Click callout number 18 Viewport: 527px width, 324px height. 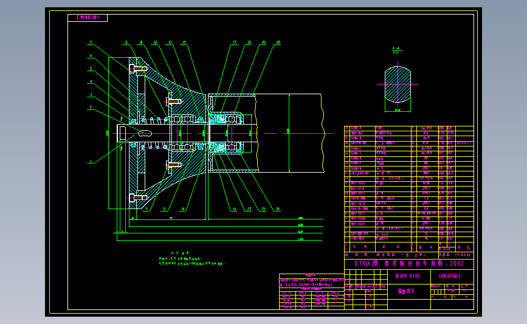click(249, 43)
